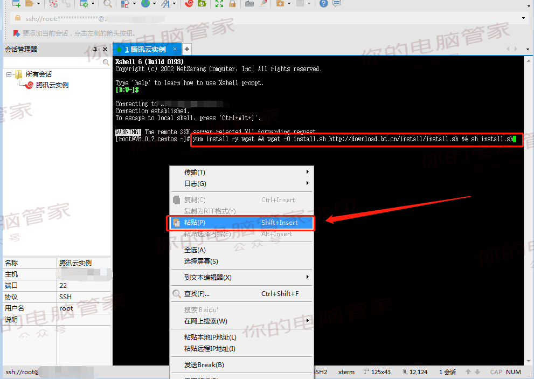534x379 pixels.
Task: Click the padlock lock-screen icon in toolbar
Action: tap(232, 4)
